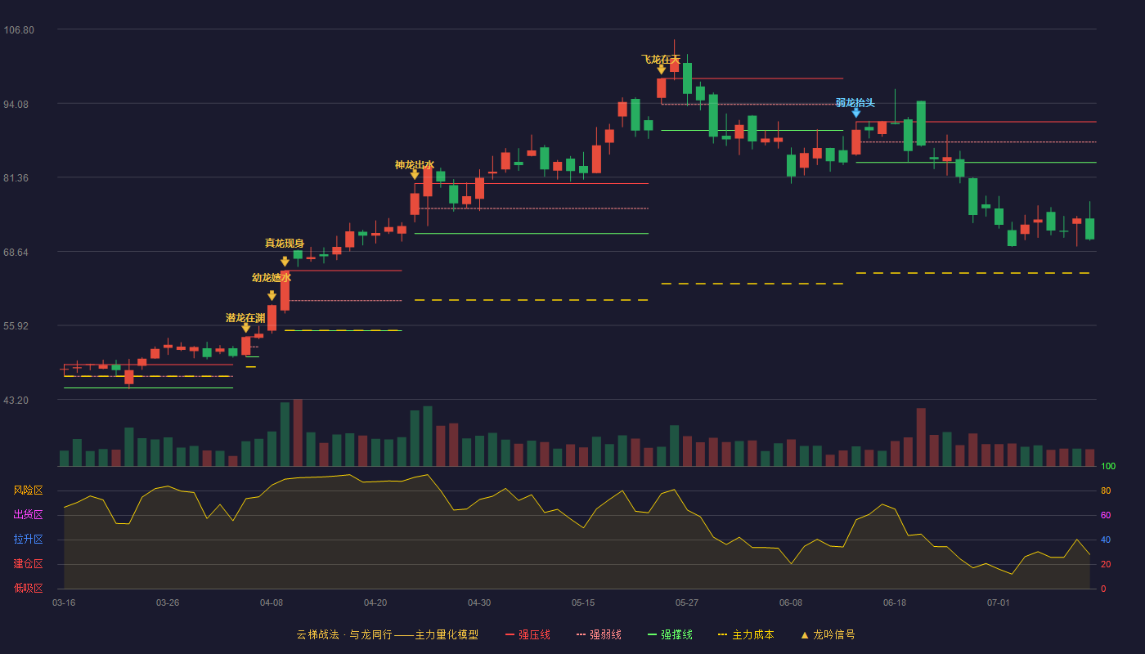The height and width of the screenshot is (654, 1145).
Task: Click the 07-01 date on time axis
Action: point(999,602)
